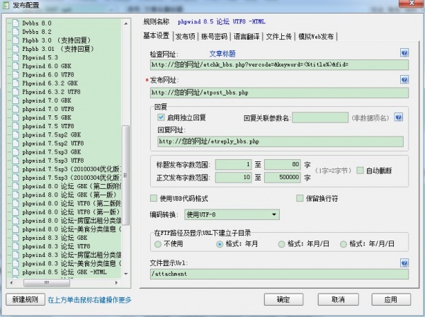This screenshot has width=425, height=317.
Task: Click the title max length field 80
Action: pos(283,165)
